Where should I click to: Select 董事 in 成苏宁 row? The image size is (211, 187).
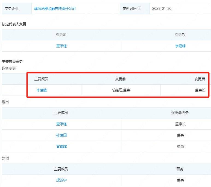[x=180, y=180]
